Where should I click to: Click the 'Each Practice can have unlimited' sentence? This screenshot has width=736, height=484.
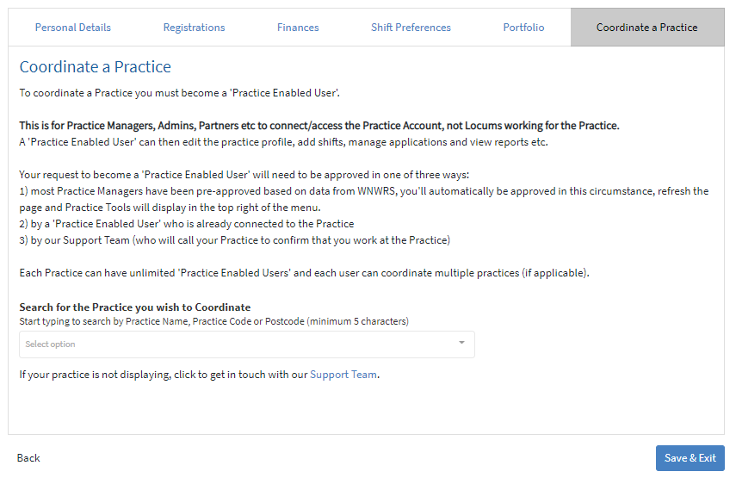click(x=304, y=273)
